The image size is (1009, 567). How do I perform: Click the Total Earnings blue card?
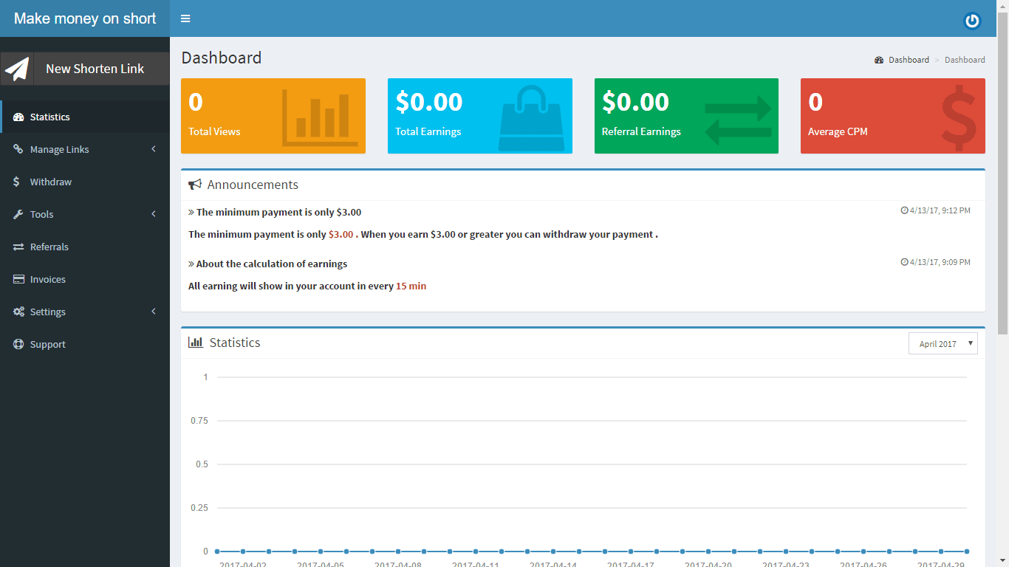[479, 116]
